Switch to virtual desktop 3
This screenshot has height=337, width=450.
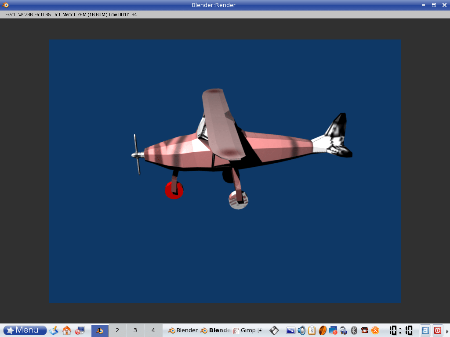135,330
